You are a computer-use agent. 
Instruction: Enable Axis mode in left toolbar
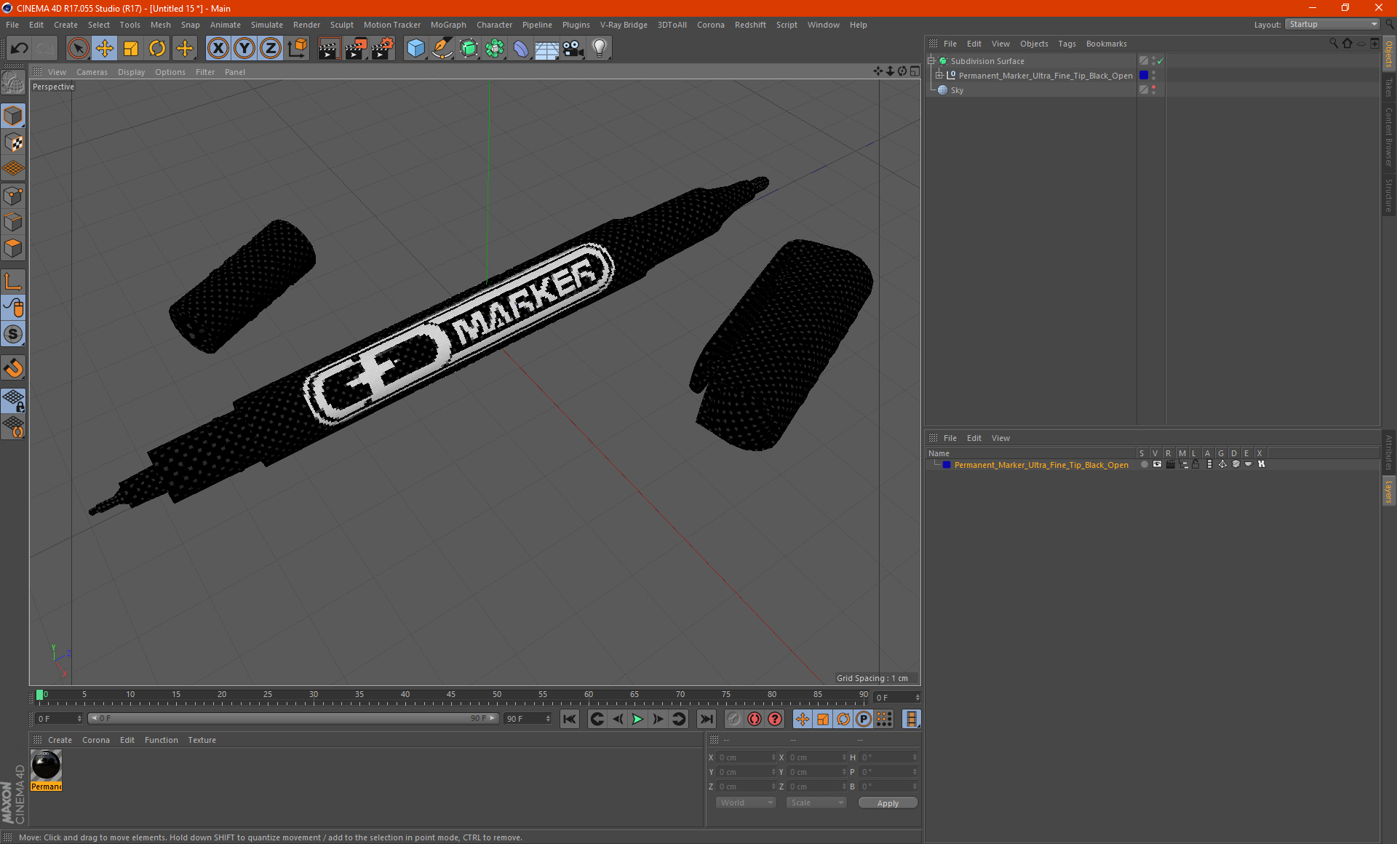tap(14, 282)
